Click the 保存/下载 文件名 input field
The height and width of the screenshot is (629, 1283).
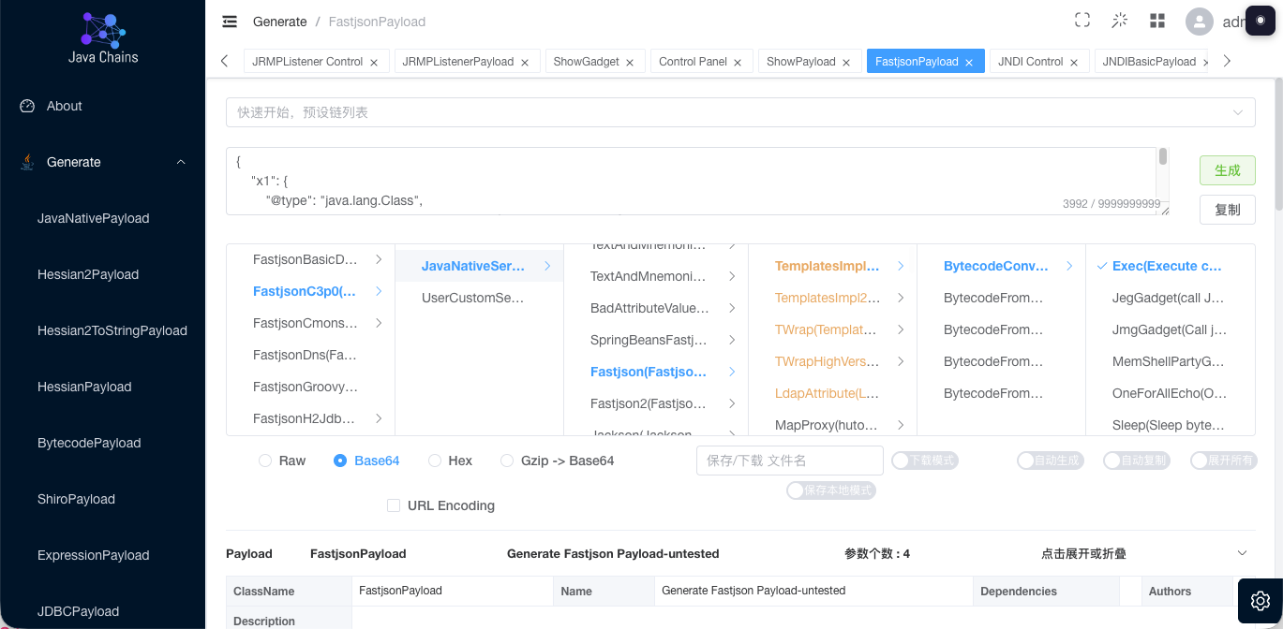(x=789, y=461)
